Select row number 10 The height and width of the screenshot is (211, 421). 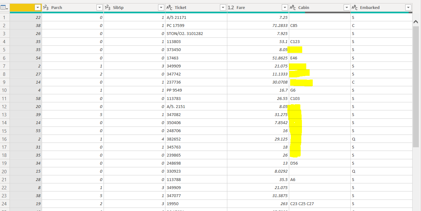[x=5, y=90]
